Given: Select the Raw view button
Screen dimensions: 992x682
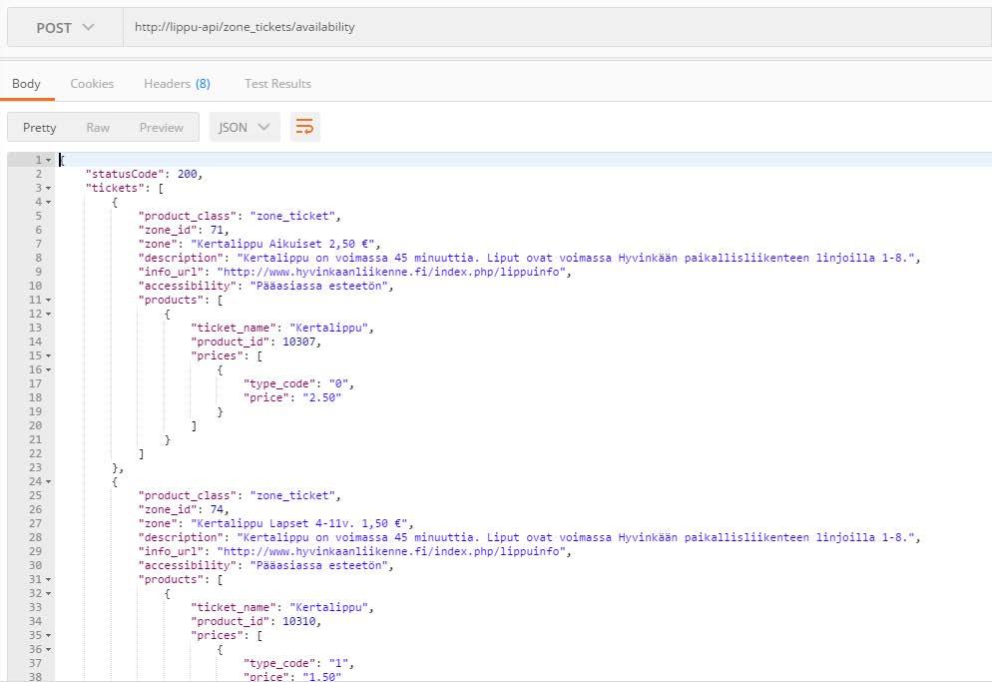Looking at the screenshot, I should point(98,127).
